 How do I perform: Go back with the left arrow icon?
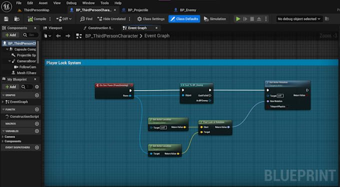coord(58,36)
